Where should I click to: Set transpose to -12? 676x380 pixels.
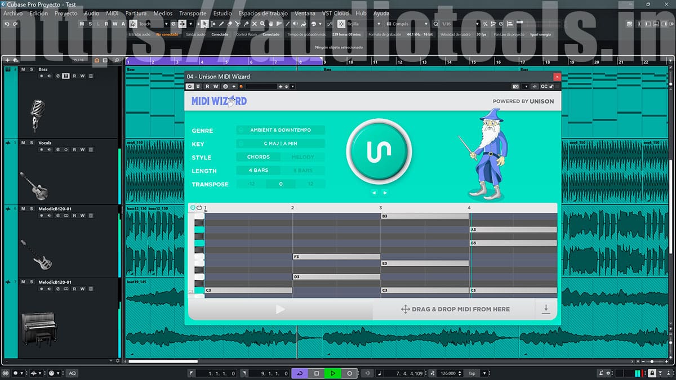(x=251, y=184)
